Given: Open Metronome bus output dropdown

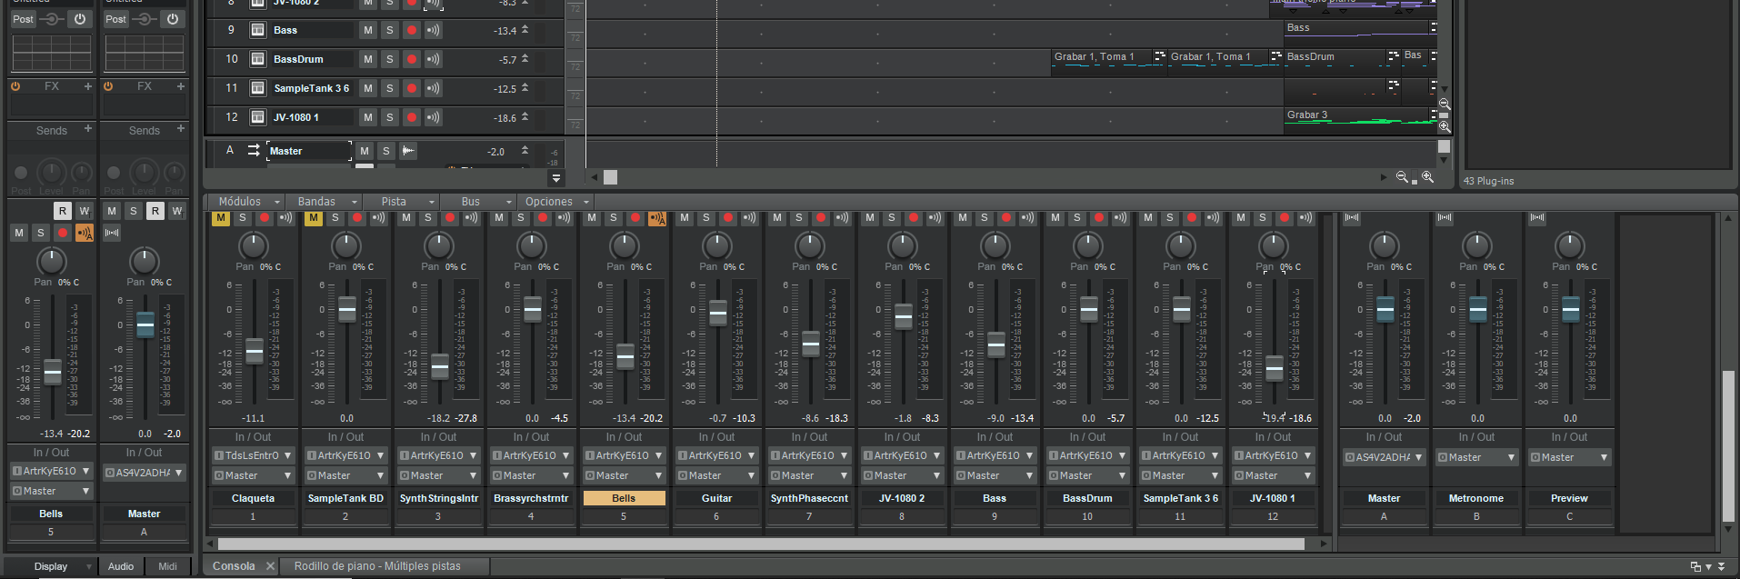Looking at the screenshot, I should click(x=1476, y=457).
